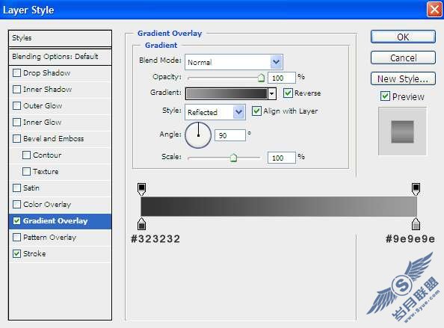Image resolution: width=444 pixels, height=328 pixels.
Task: Focus the Scale percent field
Action: pos(282,158)
